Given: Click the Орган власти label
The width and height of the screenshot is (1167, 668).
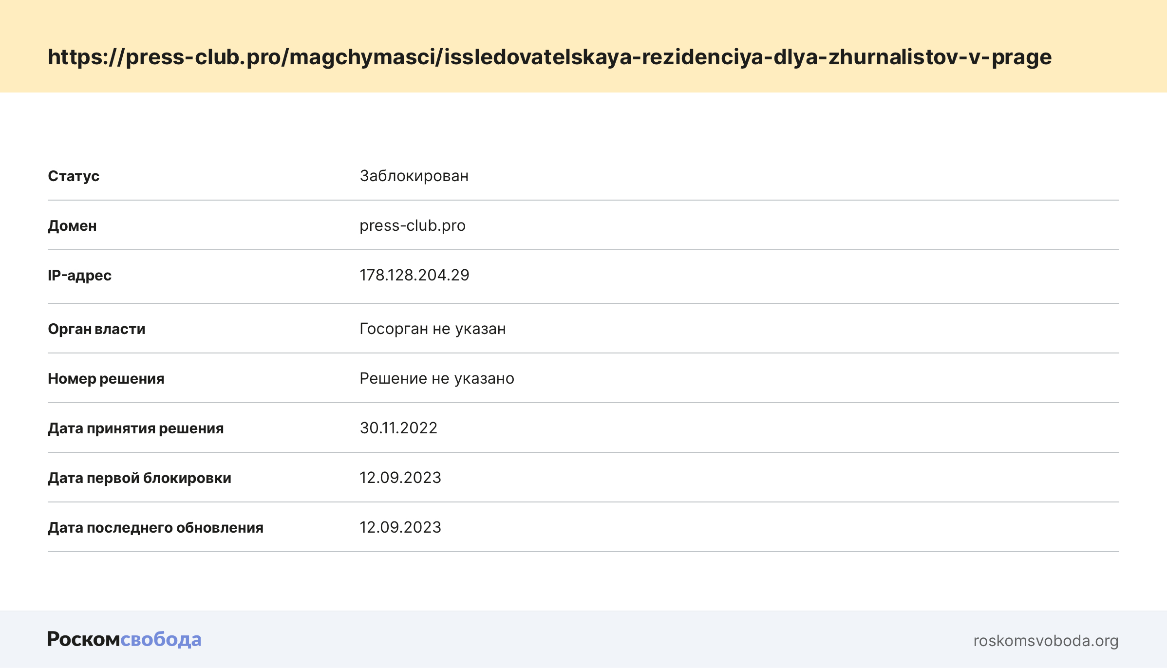Looking at the screenshot, I should [x=96, y=329].
